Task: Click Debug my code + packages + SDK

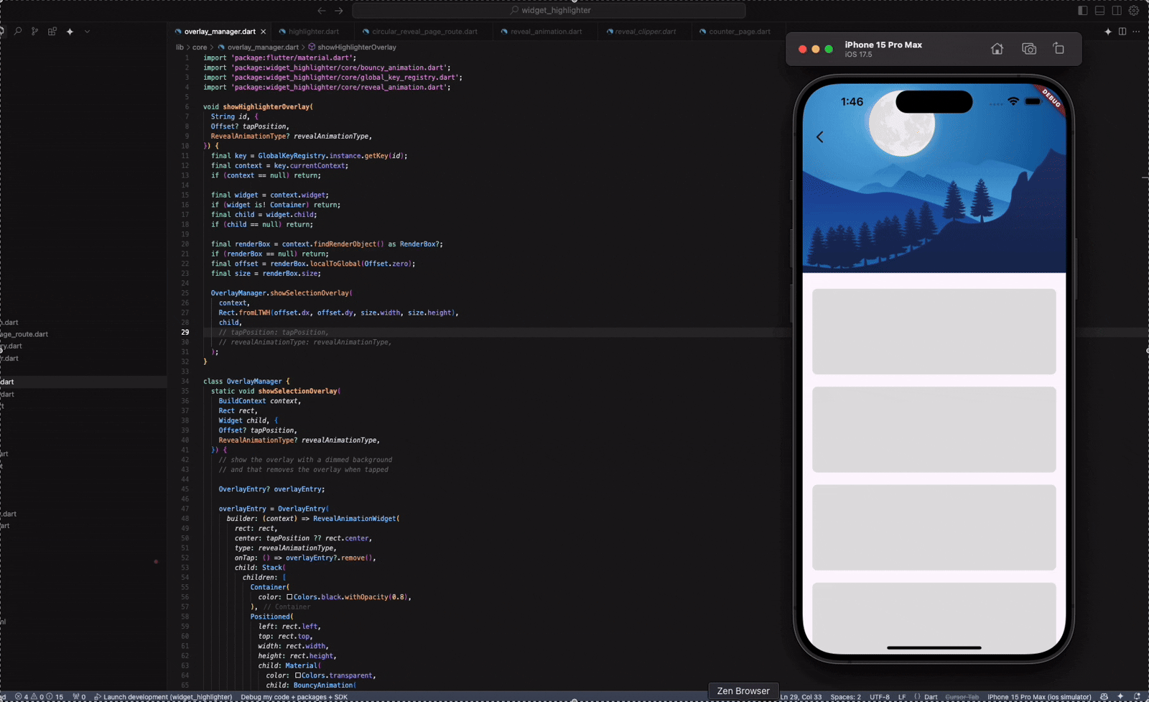Action: coord(294,697)
